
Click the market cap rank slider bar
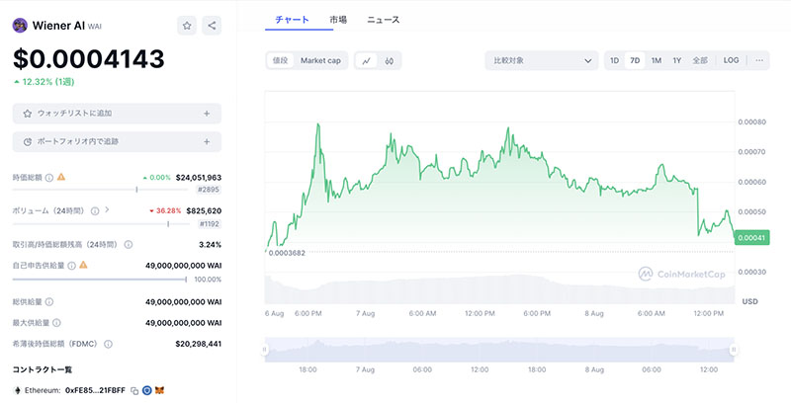tap(100, 190)
